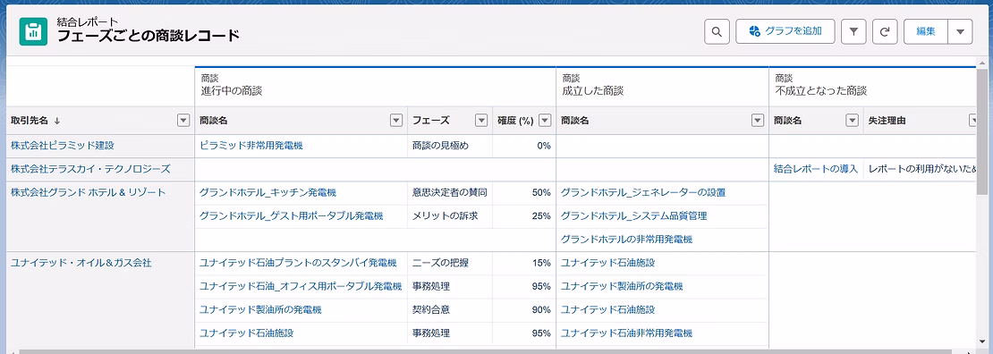The width and height of the screenshot is (993, 354).
Task: Open 商談名 column dropdown under 成立した商談
Action: [x=757, y=121]
